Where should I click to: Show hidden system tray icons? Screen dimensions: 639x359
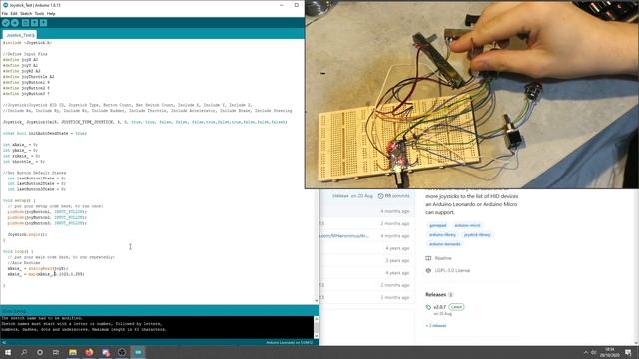point(586,352)
